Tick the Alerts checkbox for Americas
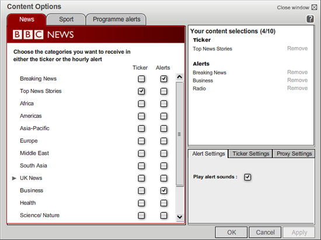Image resolution: width=321 pixels, height=240 pixels. point(163,116)
